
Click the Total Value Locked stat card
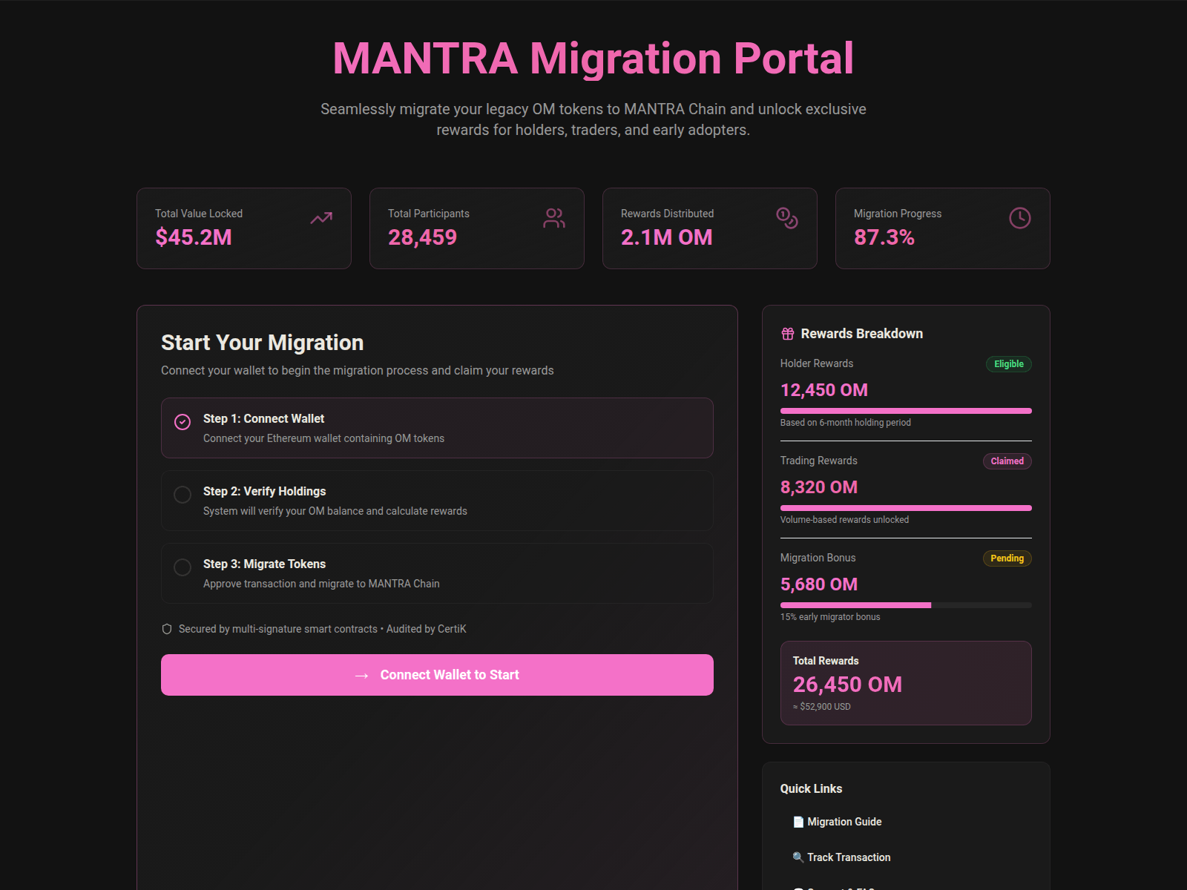point(244,228)
